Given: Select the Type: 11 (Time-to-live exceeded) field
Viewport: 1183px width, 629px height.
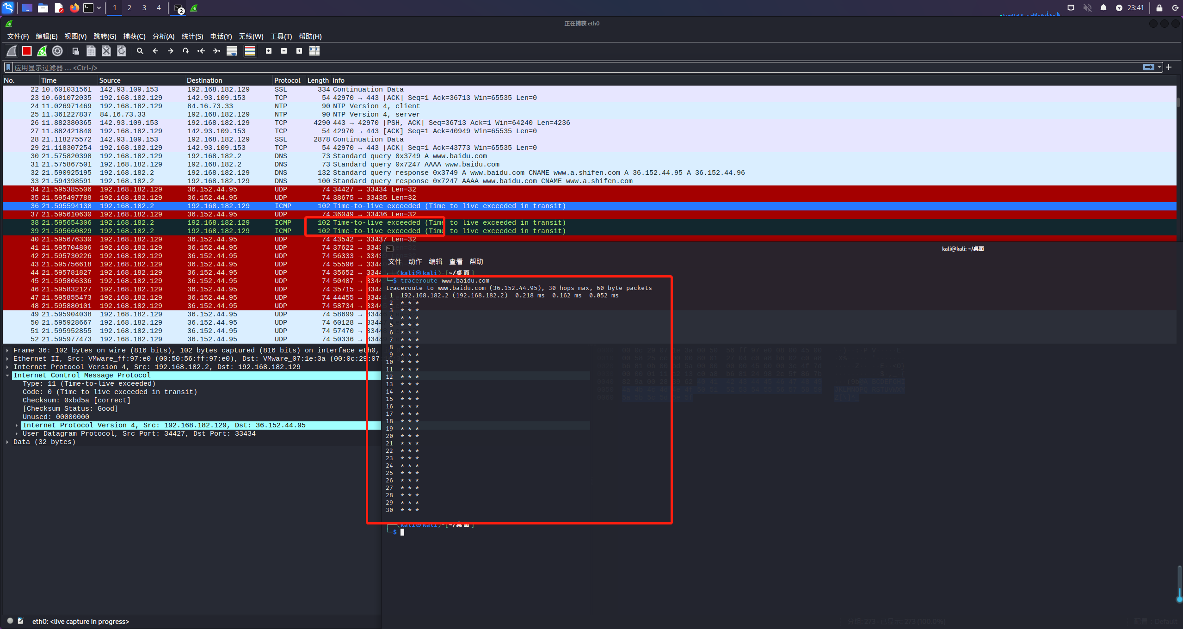Looking at the screenshot, I should (x=89, y=384).
